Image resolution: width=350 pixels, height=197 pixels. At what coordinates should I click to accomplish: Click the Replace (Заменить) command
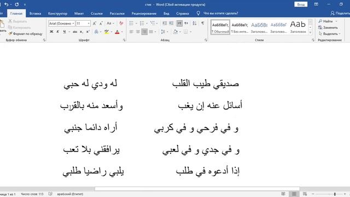tap(328, 27)
